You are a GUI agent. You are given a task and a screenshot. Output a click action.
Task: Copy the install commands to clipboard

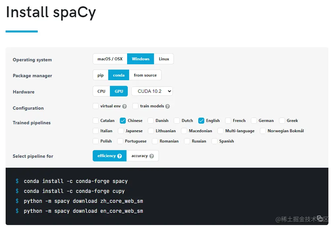coord(320,218)
